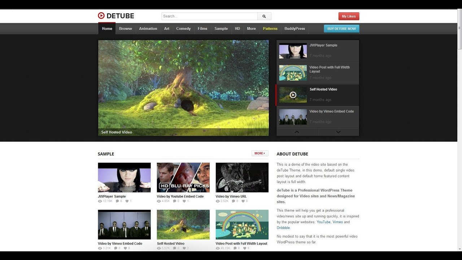Like Video by Youtube Embed Code heart
This screenshot has width=462, height=260.
click(x=184, y=201)
